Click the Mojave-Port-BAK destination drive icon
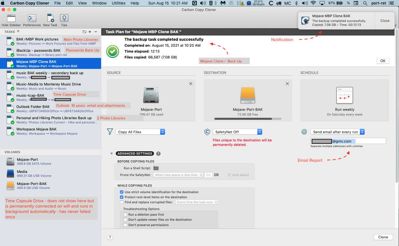The width and height of the screenshot is (399, 246). tap(248, 95)
